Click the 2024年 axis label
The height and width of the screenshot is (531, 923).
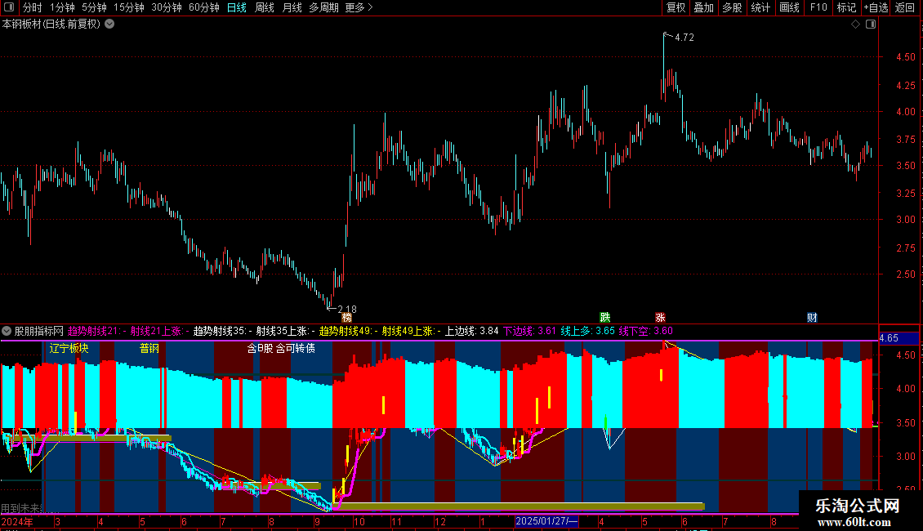pos(17,522)
